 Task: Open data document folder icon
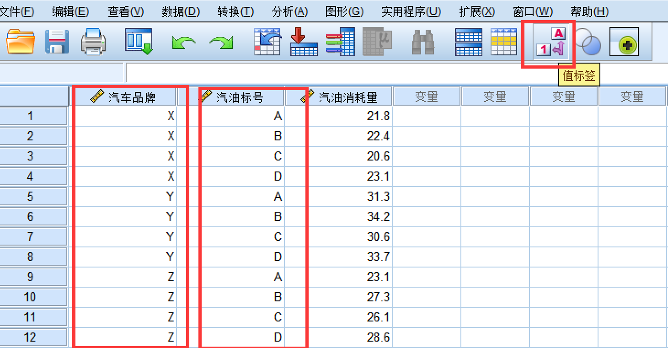coord(21,42)
